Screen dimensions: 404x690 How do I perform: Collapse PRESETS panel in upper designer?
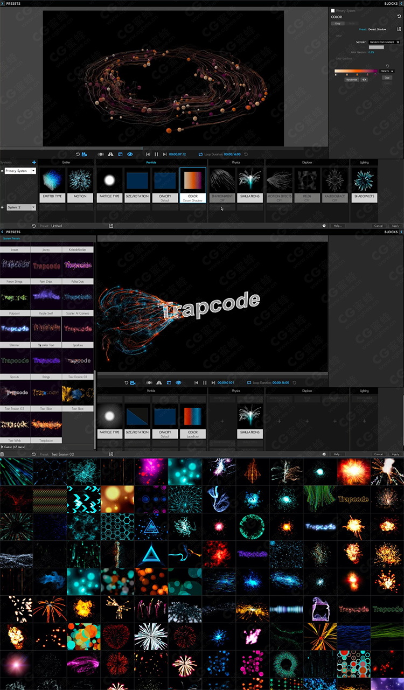tap(2, 3)
